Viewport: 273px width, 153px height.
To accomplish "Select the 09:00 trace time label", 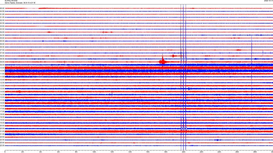I will click(x=2, y=62).
